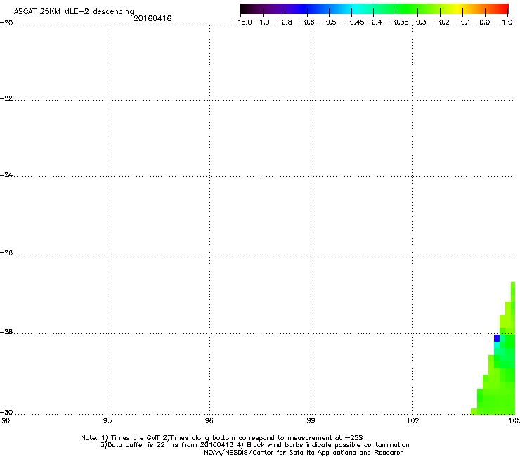Image resolution: width=520 pixels, height=457 pixels.
Task: Click the -15.0 color bar label
Action: [242, 22]
